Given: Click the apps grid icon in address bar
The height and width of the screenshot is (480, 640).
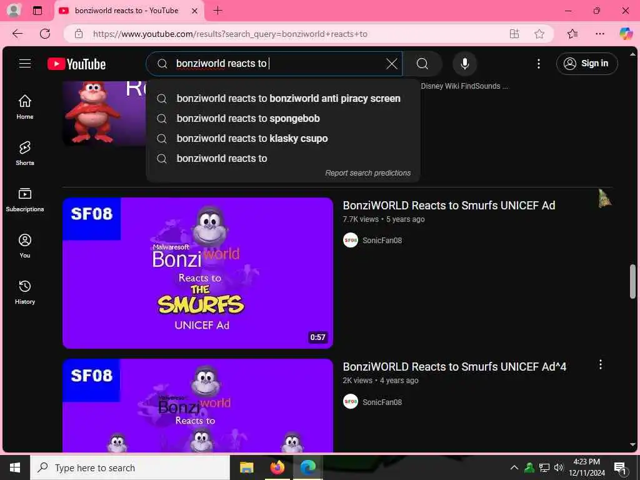Looking at the screenshot, I should (x=514, y=34).
